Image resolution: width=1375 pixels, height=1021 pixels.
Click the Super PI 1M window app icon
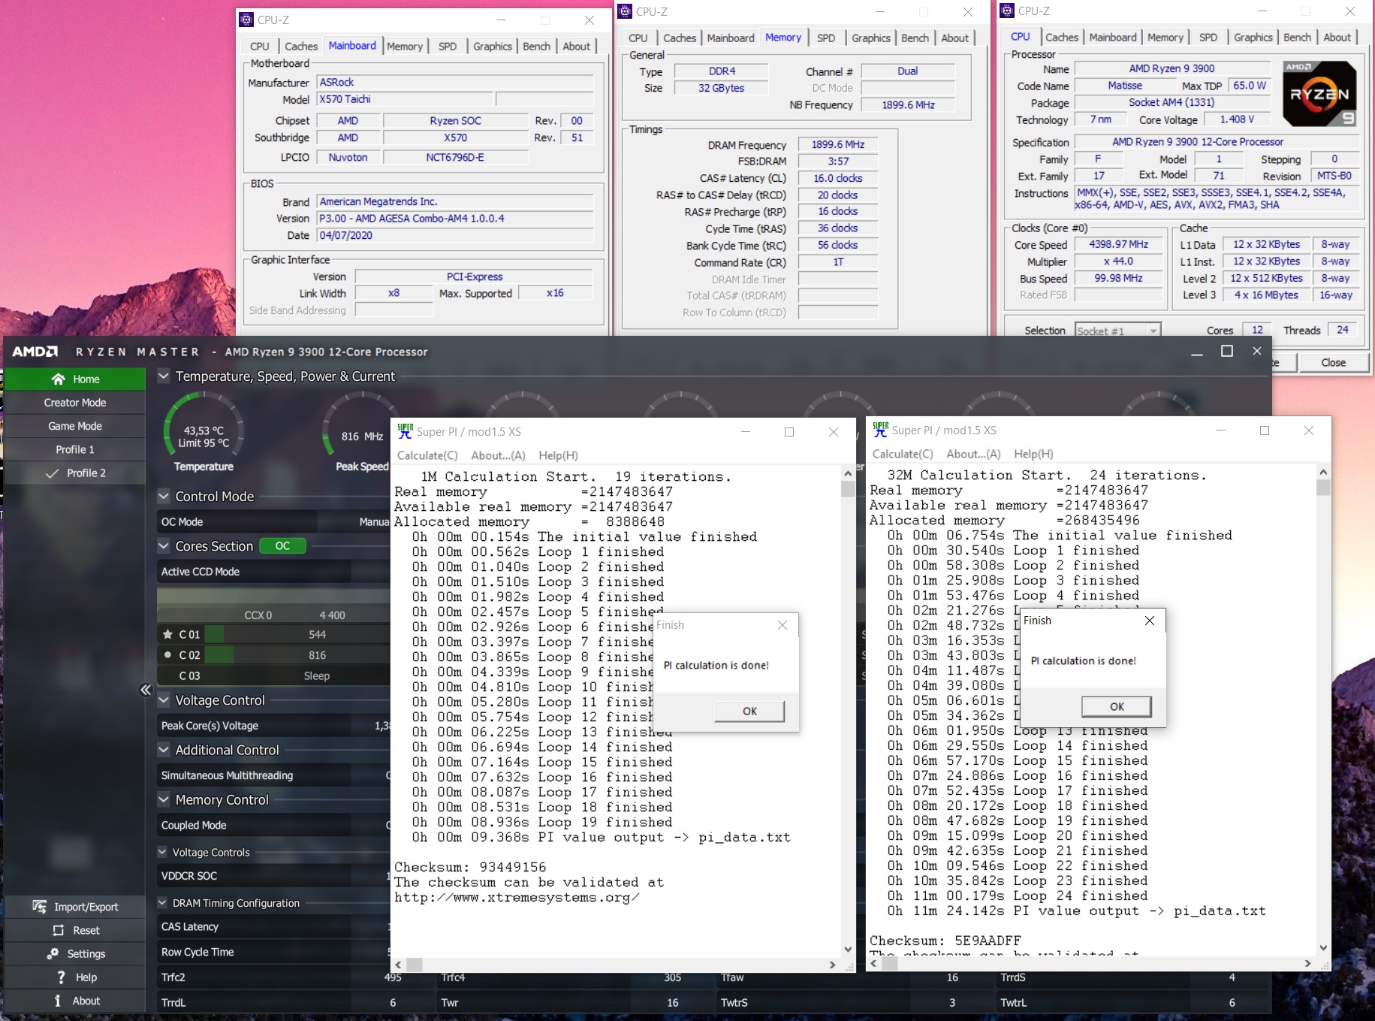[405, 431]
